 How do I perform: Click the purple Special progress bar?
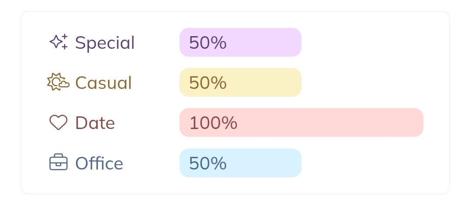tap(261, 42)
